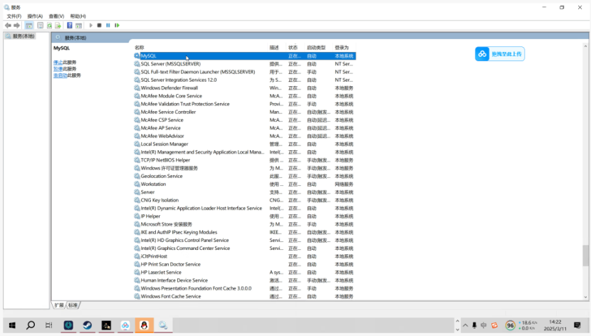This screenshot has width=591, height=336.
Task: Open the 帮助(H) menu
Action: point(78,16)
